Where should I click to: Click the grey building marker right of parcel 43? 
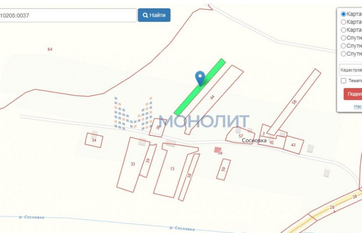[310, 148]
